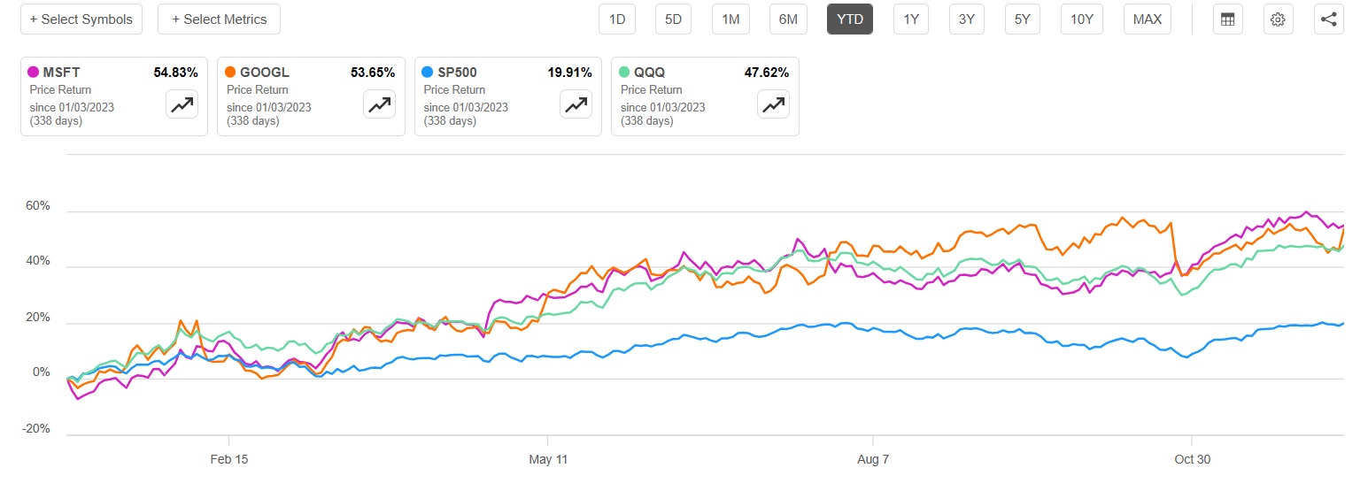Viewport: 1368px width, 491px height.
Task: Click the trend icon on SP500 card
Action: pyautogui.click(x=576, y=104)
